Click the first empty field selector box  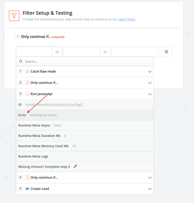34,52
